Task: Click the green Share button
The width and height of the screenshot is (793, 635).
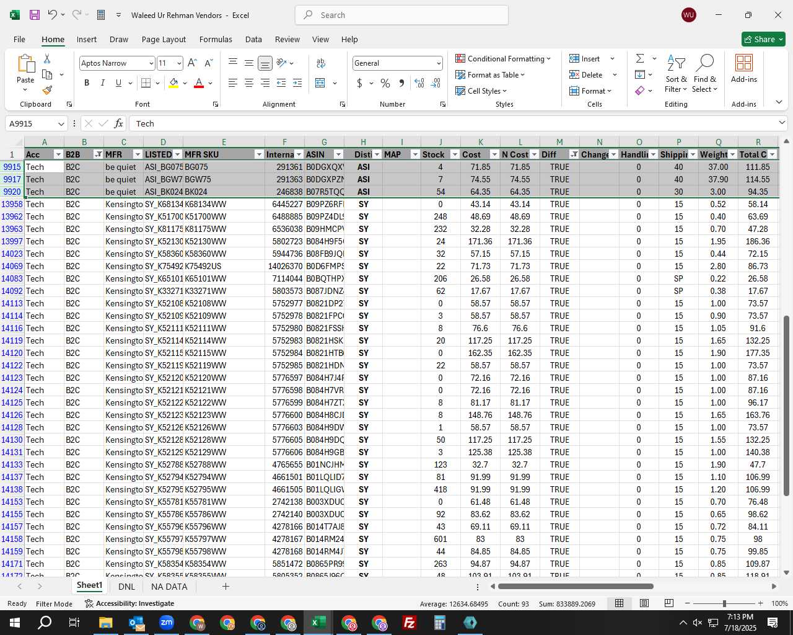Action: click(763, 39)
